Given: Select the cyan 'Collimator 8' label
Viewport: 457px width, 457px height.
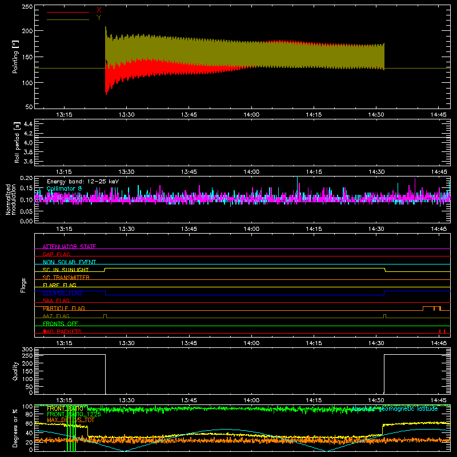Looking at the screenshot, I should (x=64, y=189).
